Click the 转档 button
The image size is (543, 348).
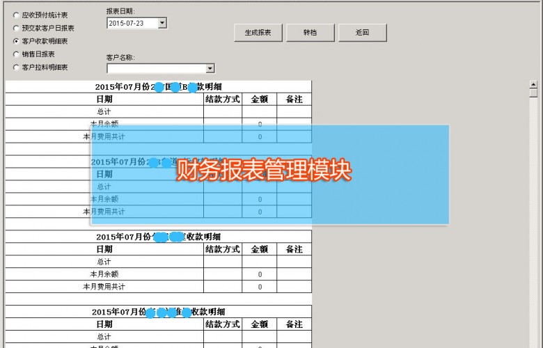(x=310, y=33)
